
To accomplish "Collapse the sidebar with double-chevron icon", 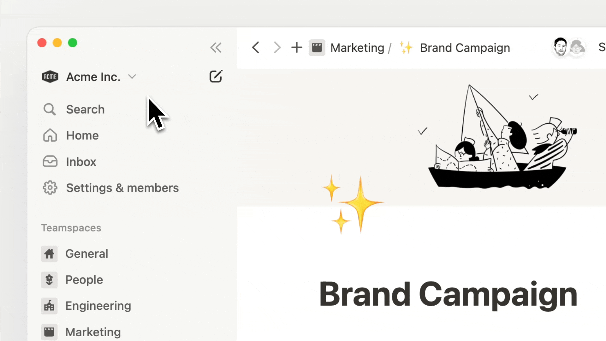I will [x=216, y=48].
